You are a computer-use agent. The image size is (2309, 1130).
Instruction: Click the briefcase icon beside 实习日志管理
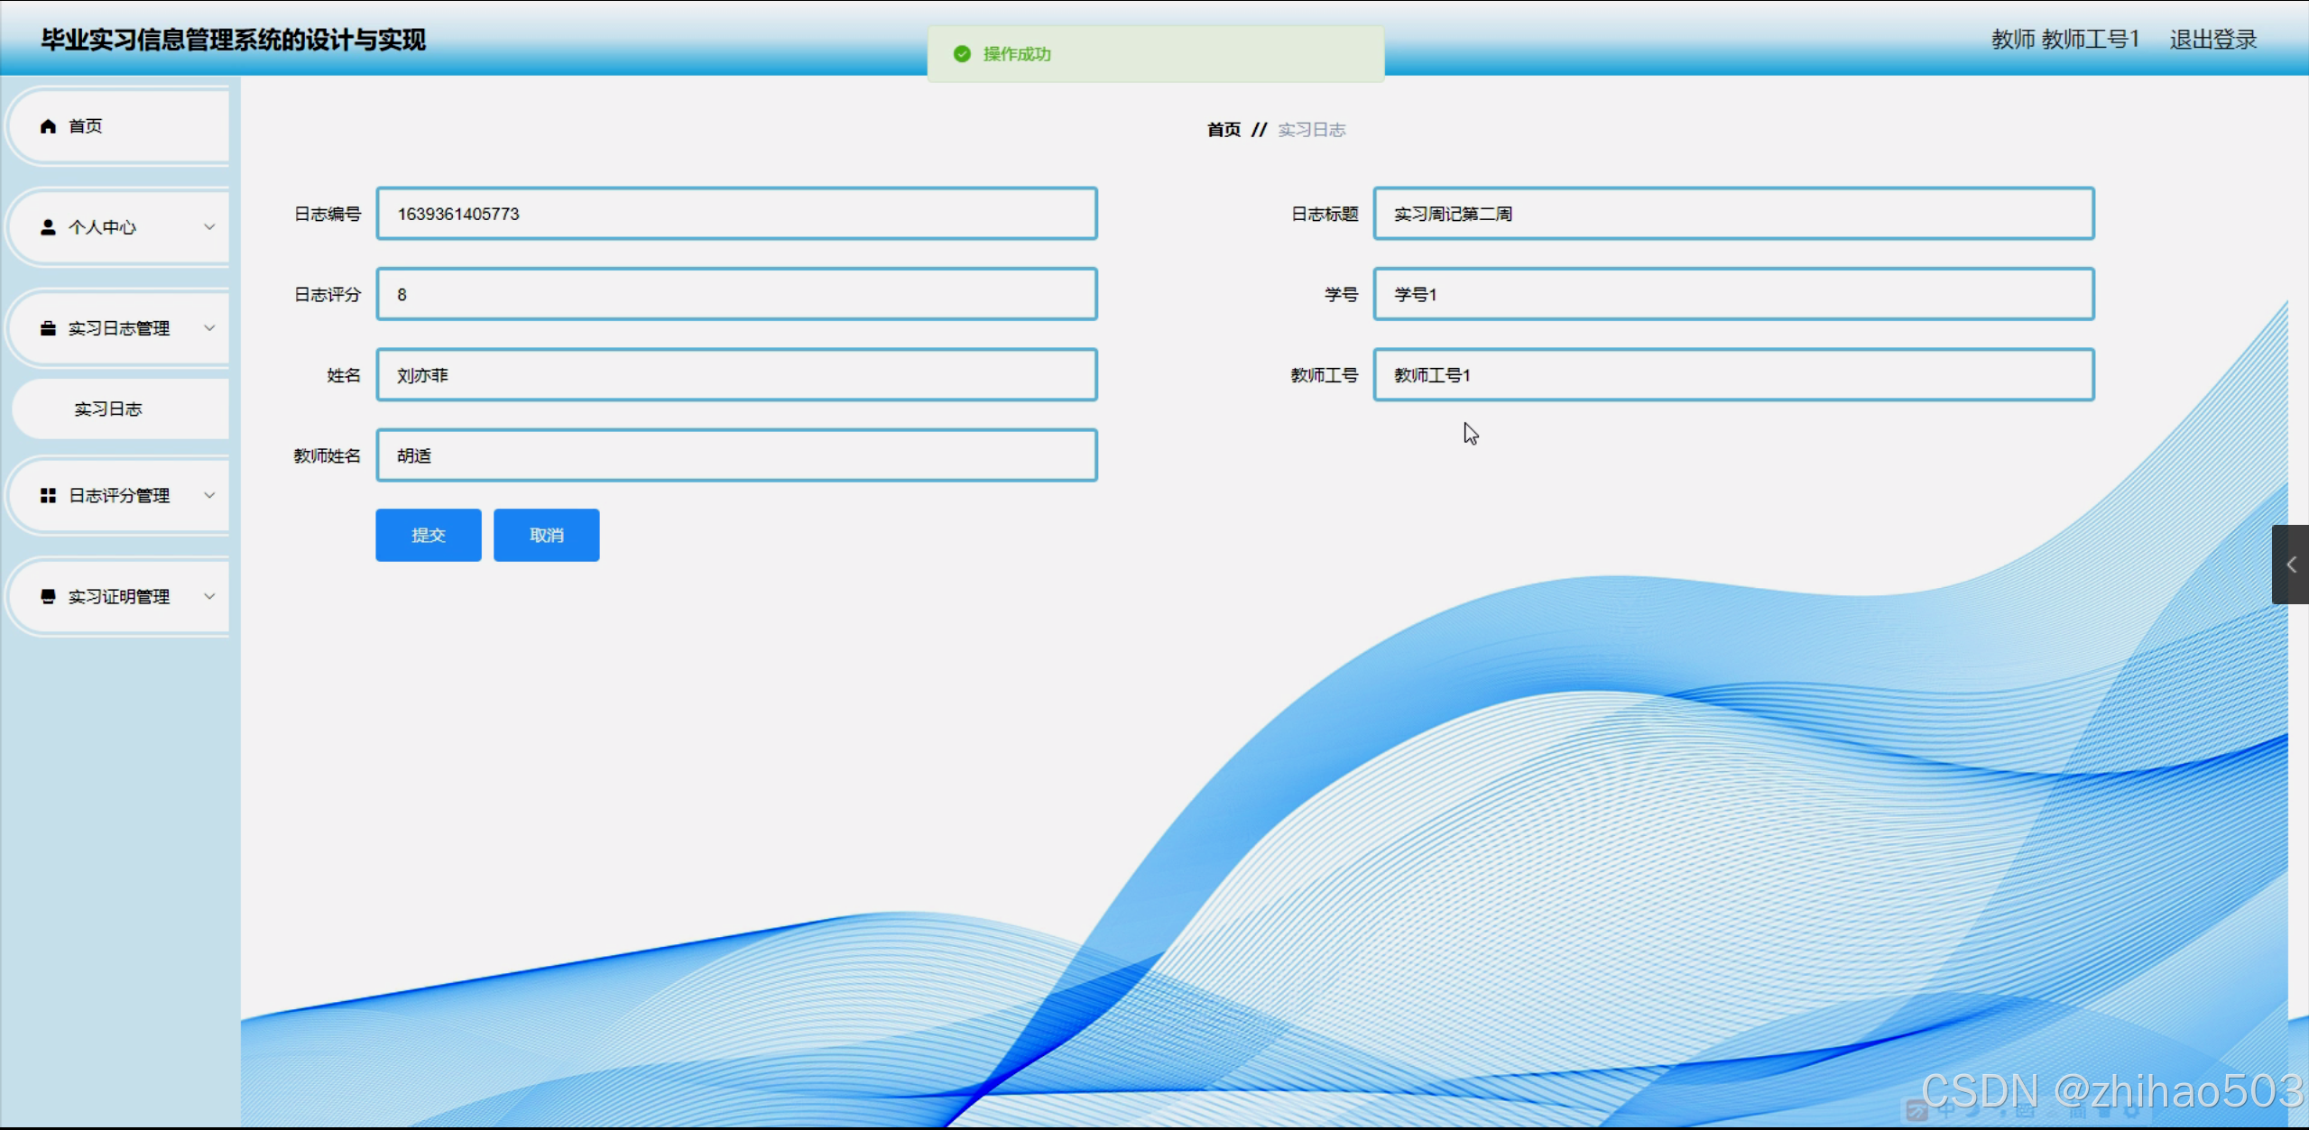click(x=49, y=328)
